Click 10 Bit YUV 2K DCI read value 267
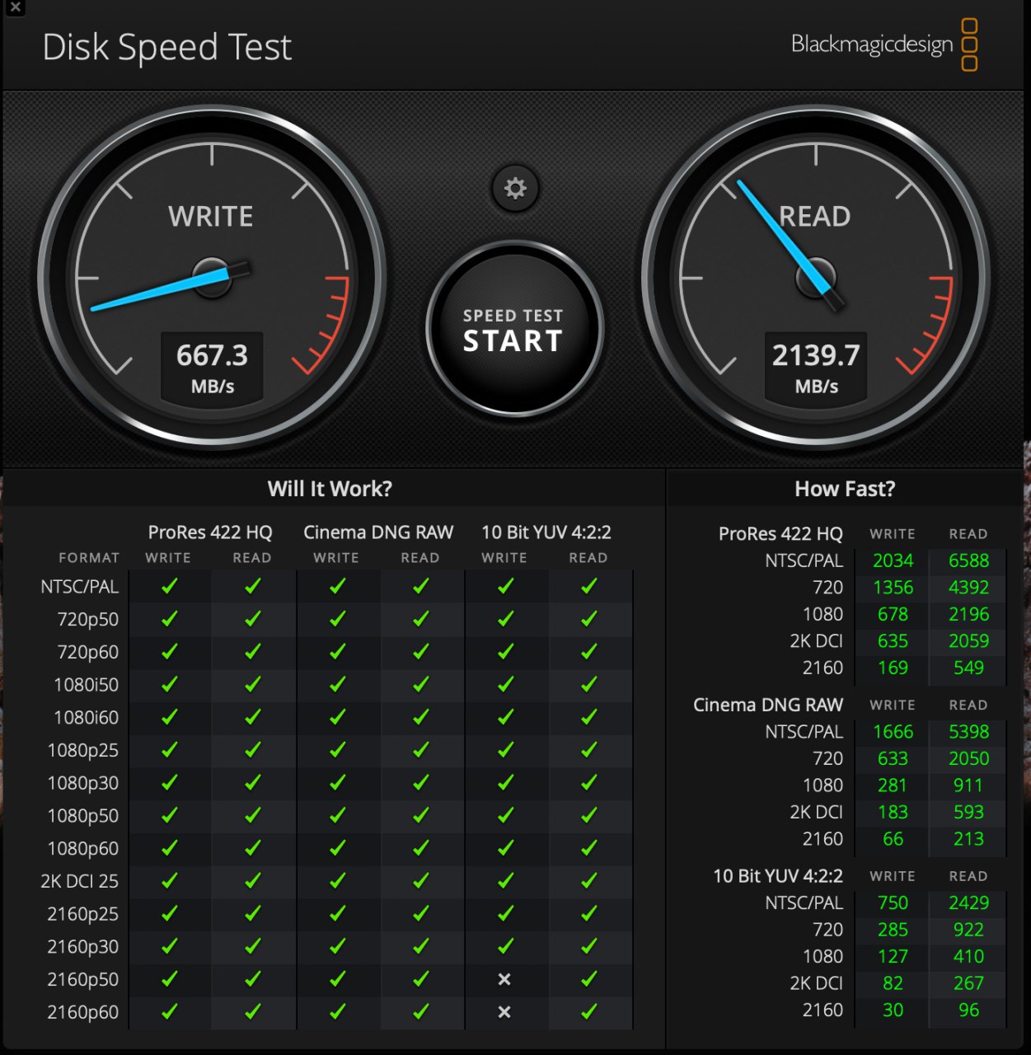Screen dimensions: 1031x1055 pyautogui.click(x=968, y=983)
